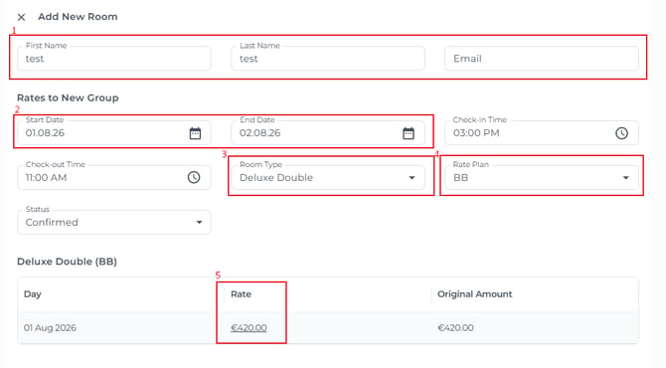Expand the Room Type dropdown arrow
This screenshot has width=666, height=368.
pyautogui.click(x=412, y=178)
